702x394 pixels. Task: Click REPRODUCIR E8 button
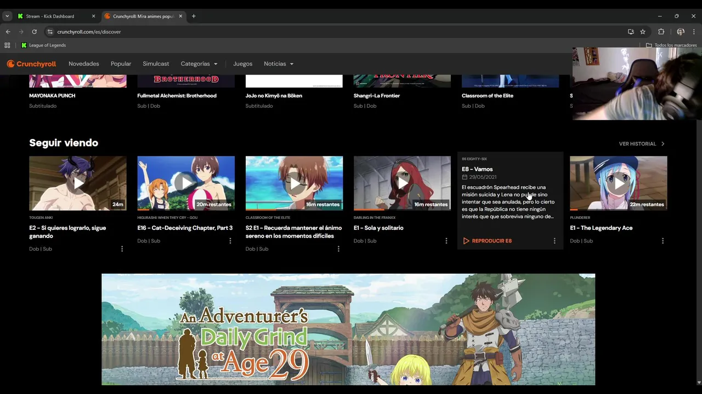(487, 241)
